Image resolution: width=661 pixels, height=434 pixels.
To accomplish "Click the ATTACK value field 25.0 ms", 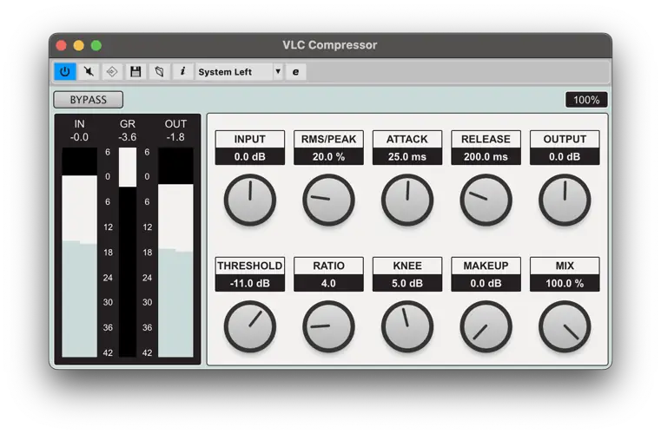I will pos(407,156).
